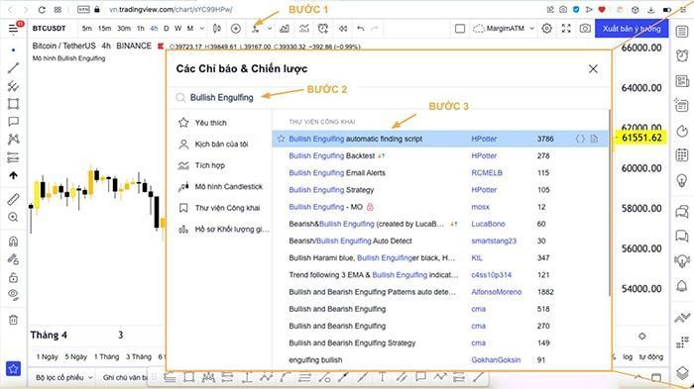
Task: Select layout square icon
Action: click(460, 29)
